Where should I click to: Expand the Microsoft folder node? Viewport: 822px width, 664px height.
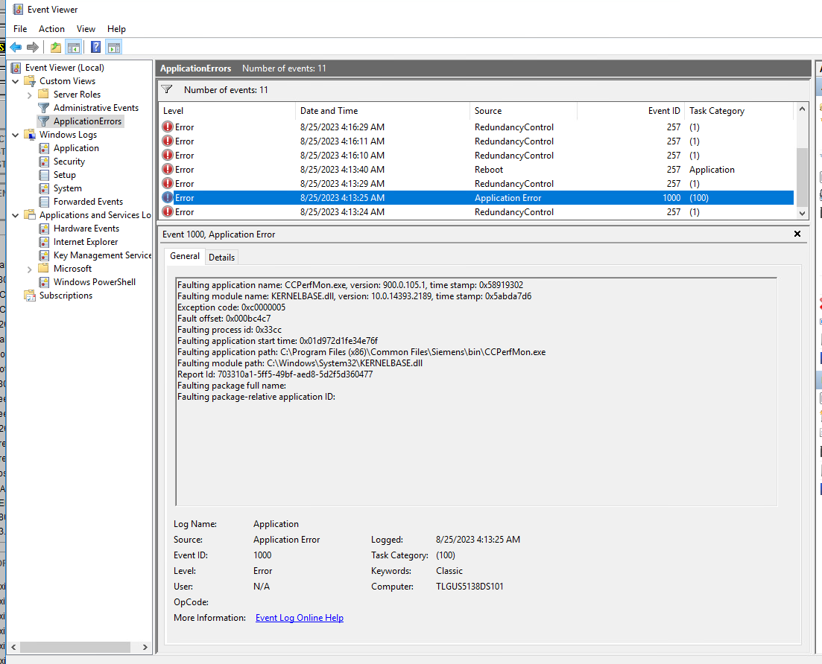30,269
